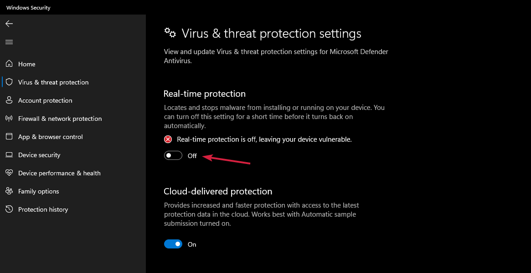Click the Family options people icon

tap(9, 191)
